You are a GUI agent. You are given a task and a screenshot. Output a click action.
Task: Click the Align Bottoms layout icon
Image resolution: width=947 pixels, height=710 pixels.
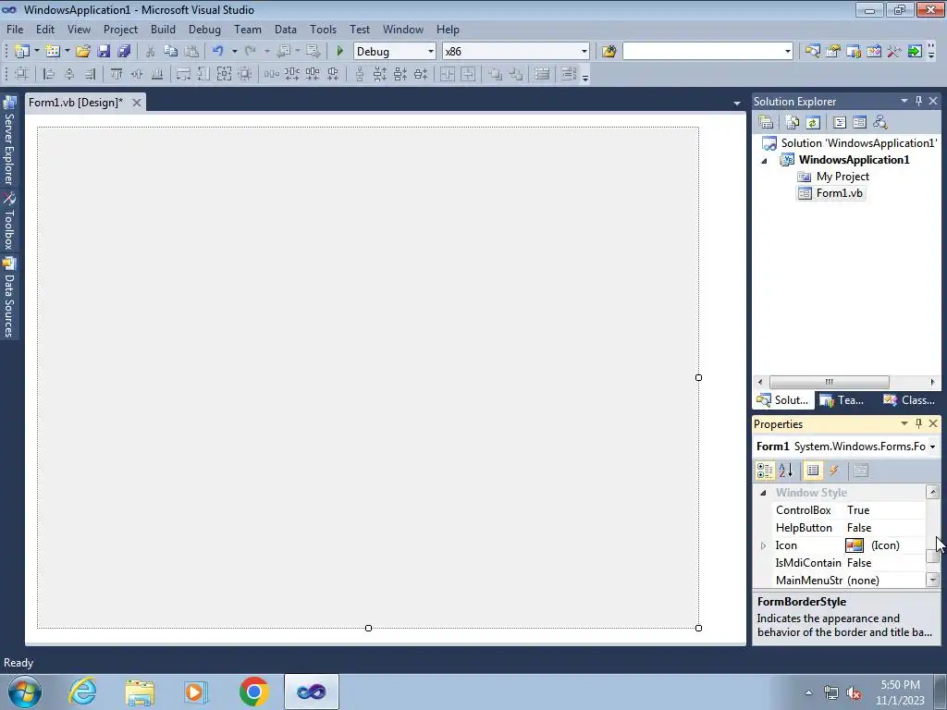click(157, 74)
